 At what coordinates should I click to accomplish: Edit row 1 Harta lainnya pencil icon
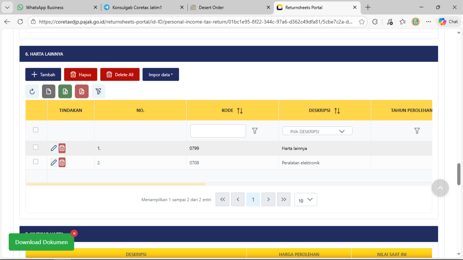(54, 148)
